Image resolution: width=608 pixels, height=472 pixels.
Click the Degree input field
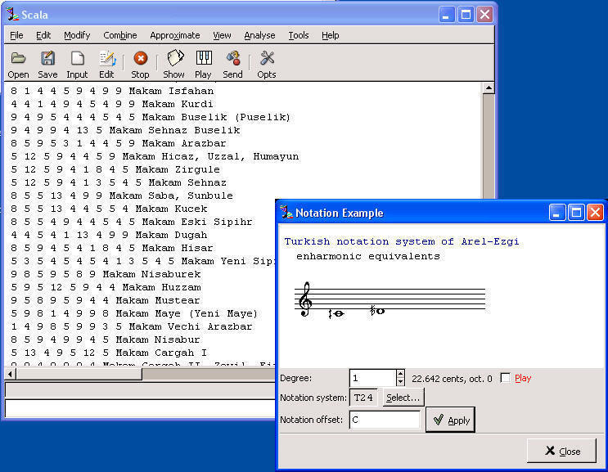[372, 378]
